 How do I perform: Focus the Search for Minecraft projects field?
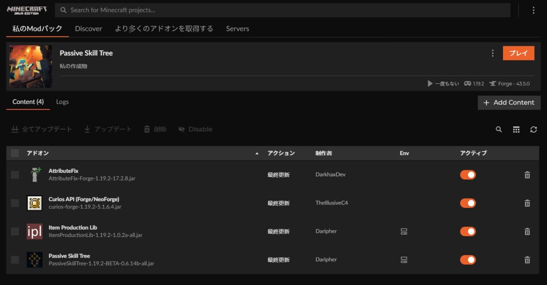tap(283, 10)
